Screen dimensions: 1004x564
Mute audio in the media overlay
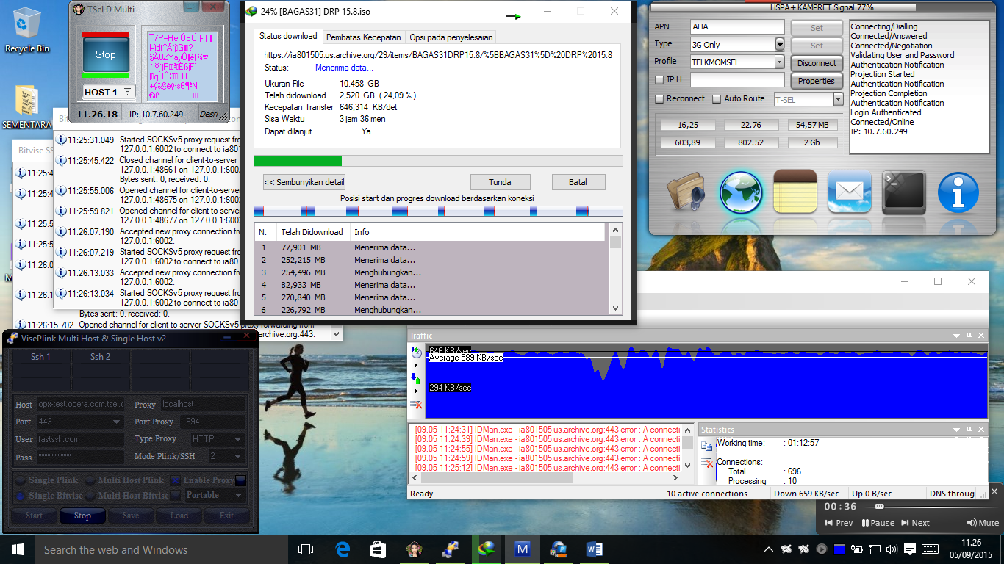point(983,523)
